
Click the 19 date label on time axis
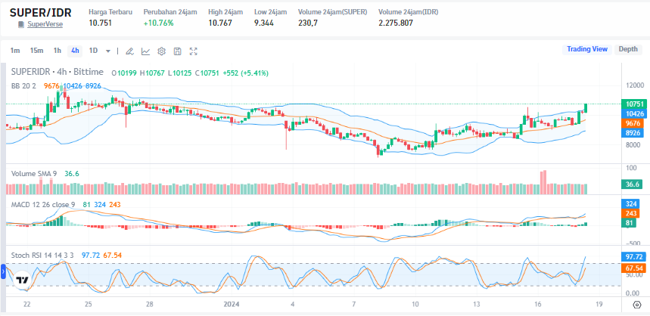tap(599, 305)
